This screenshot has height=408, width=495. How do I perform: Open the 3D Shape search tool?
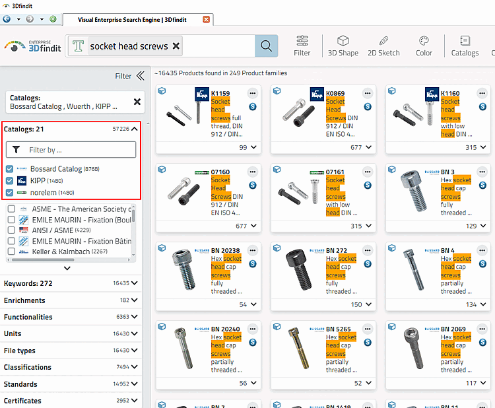click(343, 46)
